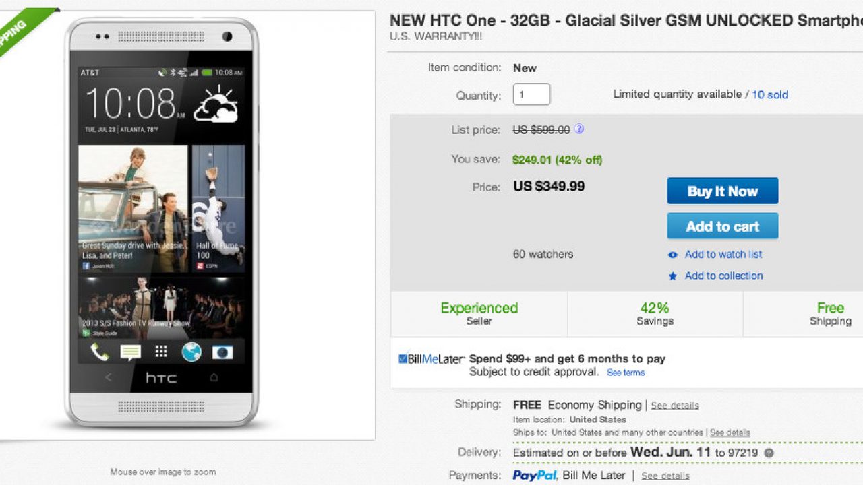
Task: Open Payments See details link
Action: coord(665,476)
